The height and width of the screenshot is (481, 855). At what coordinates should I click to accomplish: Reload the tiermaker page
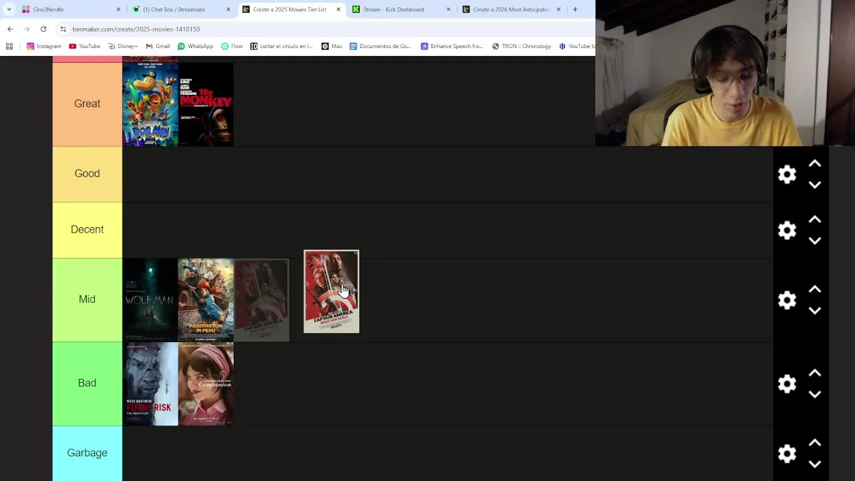point(43,29)
